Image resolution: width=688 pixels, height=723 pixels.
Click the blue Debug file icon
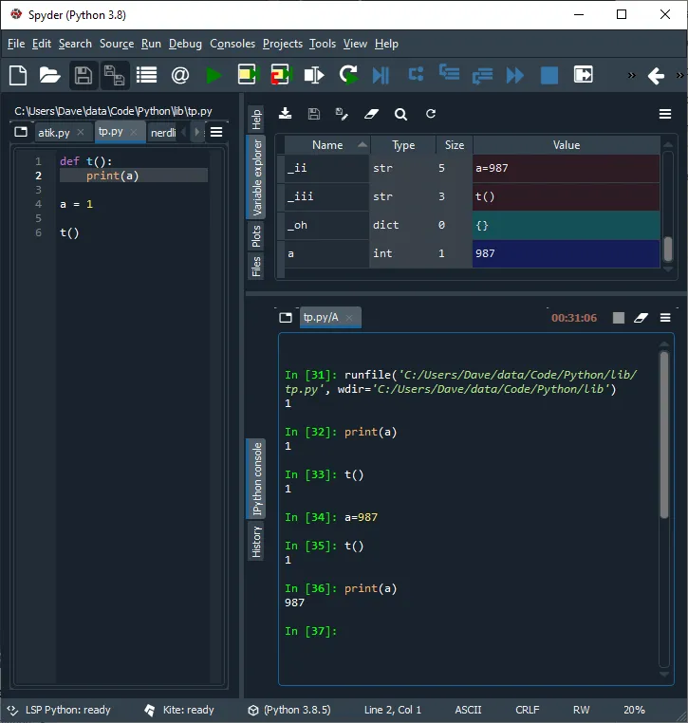[x=381, y=75]
